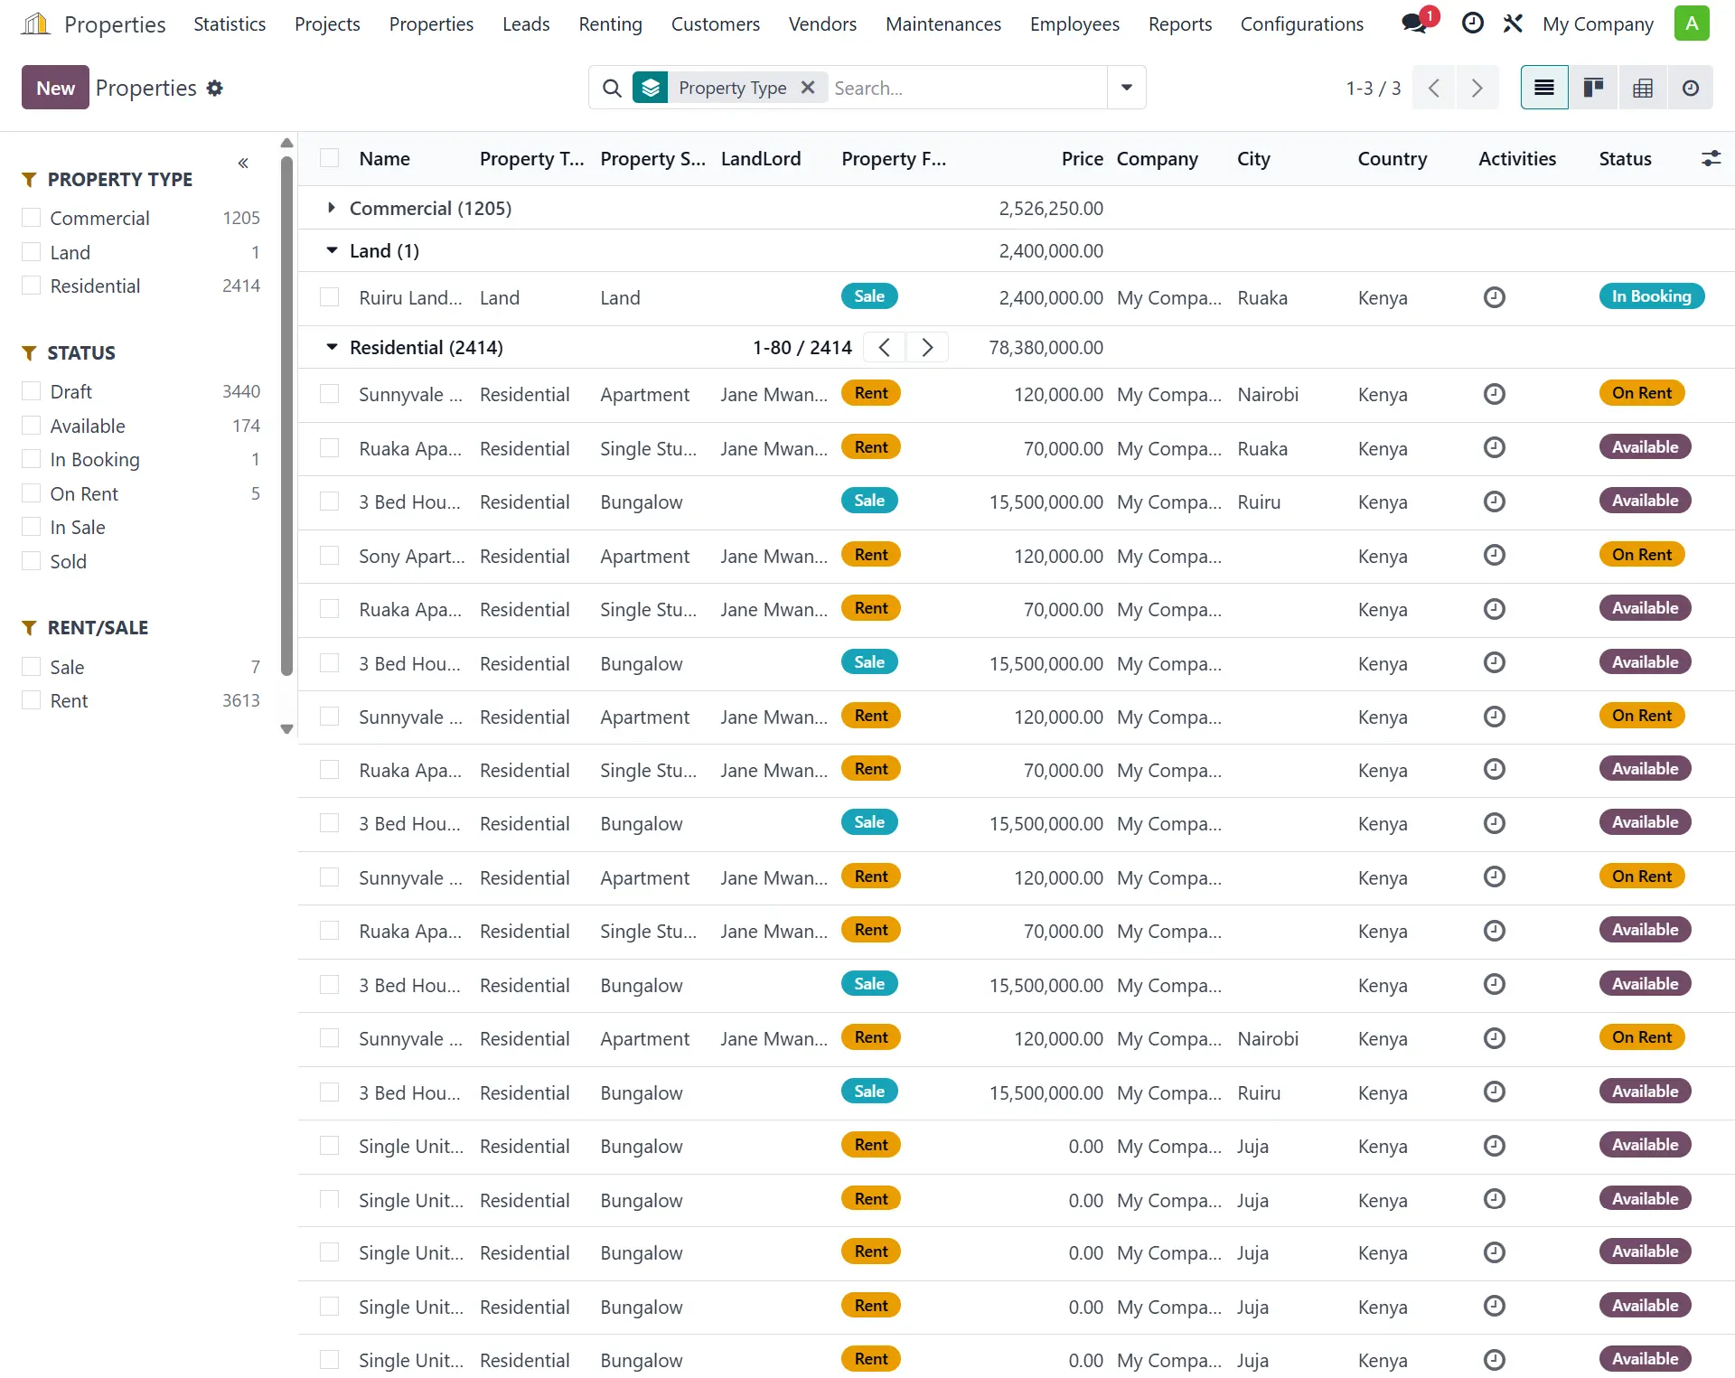
Task: Click into the Search input field
Action: click(965, 88)
